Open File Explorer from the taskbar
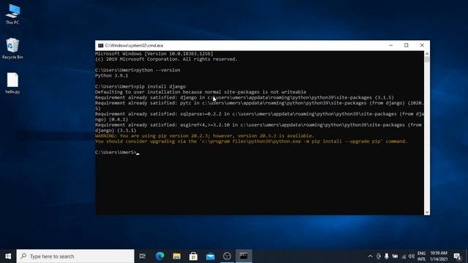Viewport: 468px width, 263px height. (x=177, y=256)
